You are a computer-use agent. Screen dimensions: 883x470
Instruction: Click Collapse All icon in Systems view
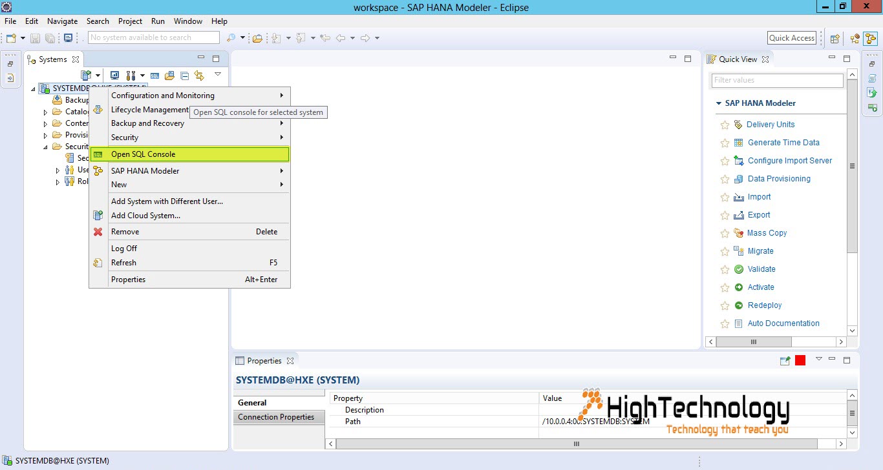184,76
